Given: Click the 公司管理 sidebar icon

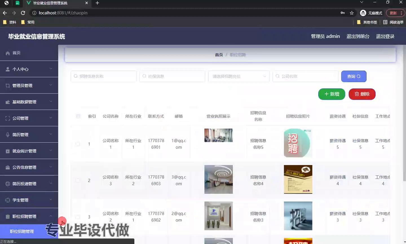Looking at the screenshot, I should (8, 118).
